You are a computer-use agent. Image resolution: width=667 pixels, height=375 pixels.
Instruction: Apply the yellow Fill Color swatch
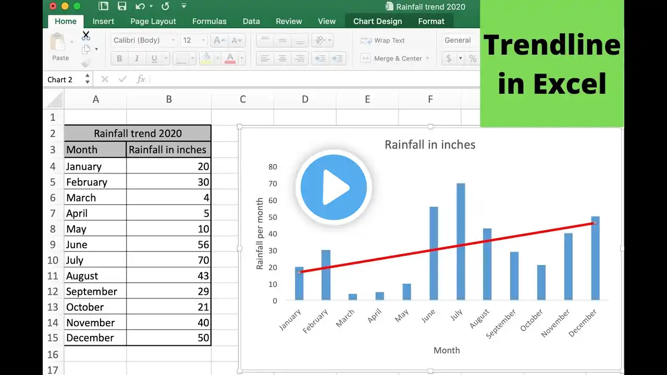(x=207, y=58)
